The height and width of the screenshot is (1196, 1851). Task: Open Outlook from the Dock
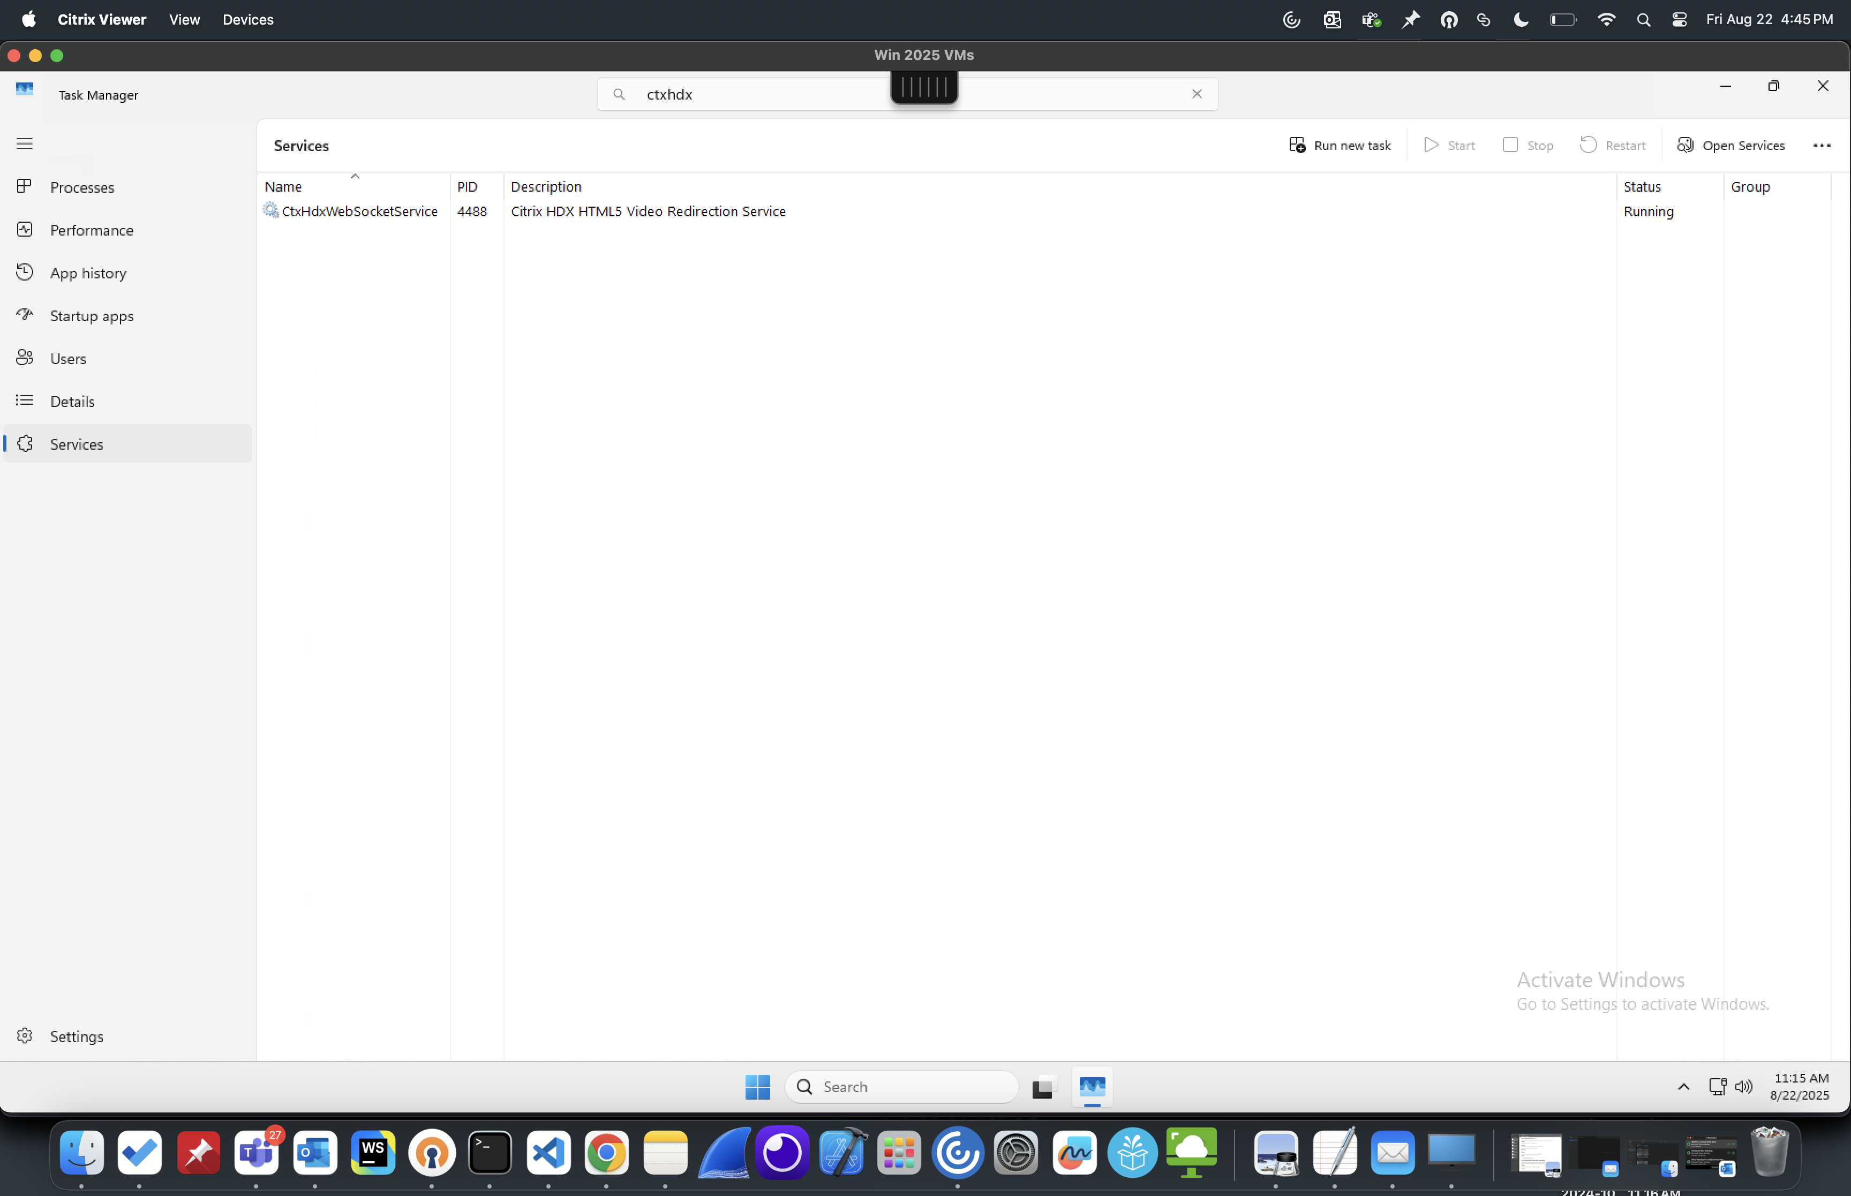(314, 1153)
